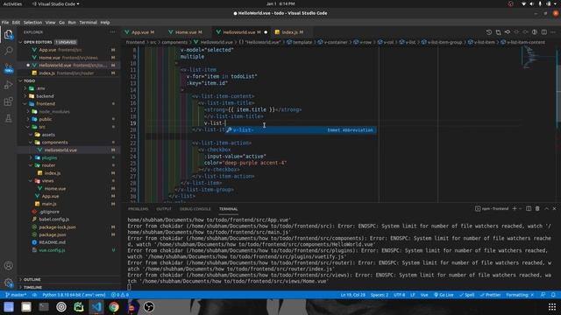This screenshot has width=561, height=315.
Task: Open Explorer panel More Actions ellipsis
Action: pos(113,32)
